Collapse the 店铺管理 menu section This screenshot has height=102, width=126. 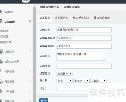pyautogui.click(x=30, y=21)
